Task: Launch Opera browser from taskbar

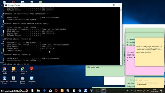Action: click(x=56, y=91)
